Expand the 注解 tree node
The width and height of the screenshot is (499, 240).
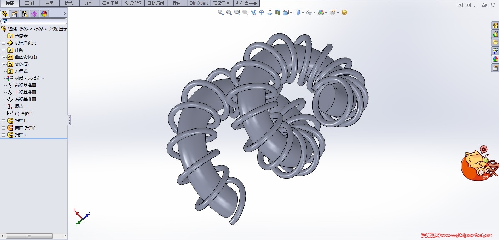coord(4,50)
